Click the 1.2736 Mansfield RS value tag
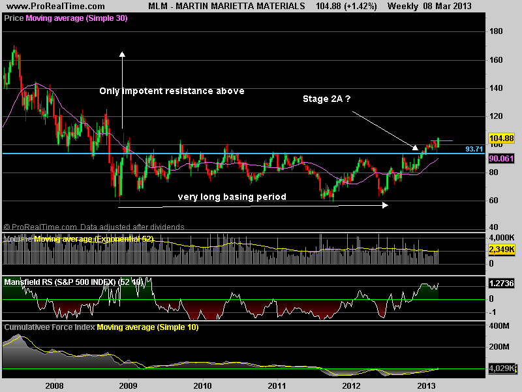This screenshot has width=522, height=392. (x=501, y=284)
